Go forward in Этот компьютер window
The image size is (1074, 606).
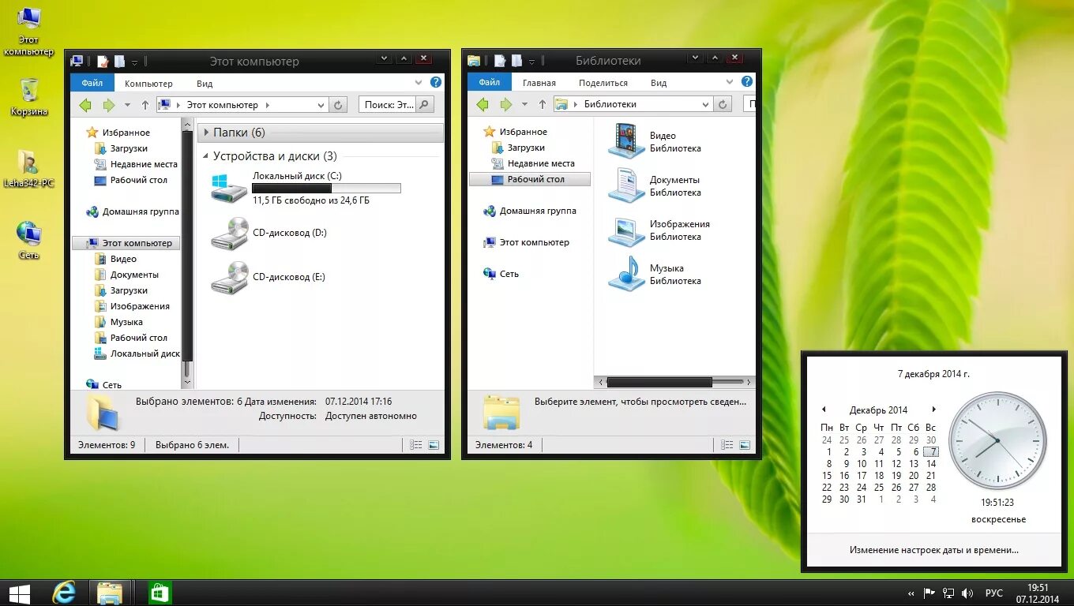[x=109, y=105]
